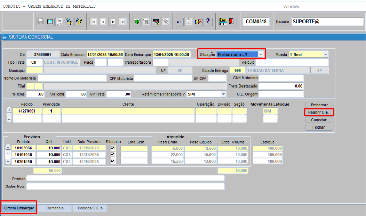Click Peso Bruto value 5.800
This screenshot has height=216, width=366.
click(x=168, y=148)
